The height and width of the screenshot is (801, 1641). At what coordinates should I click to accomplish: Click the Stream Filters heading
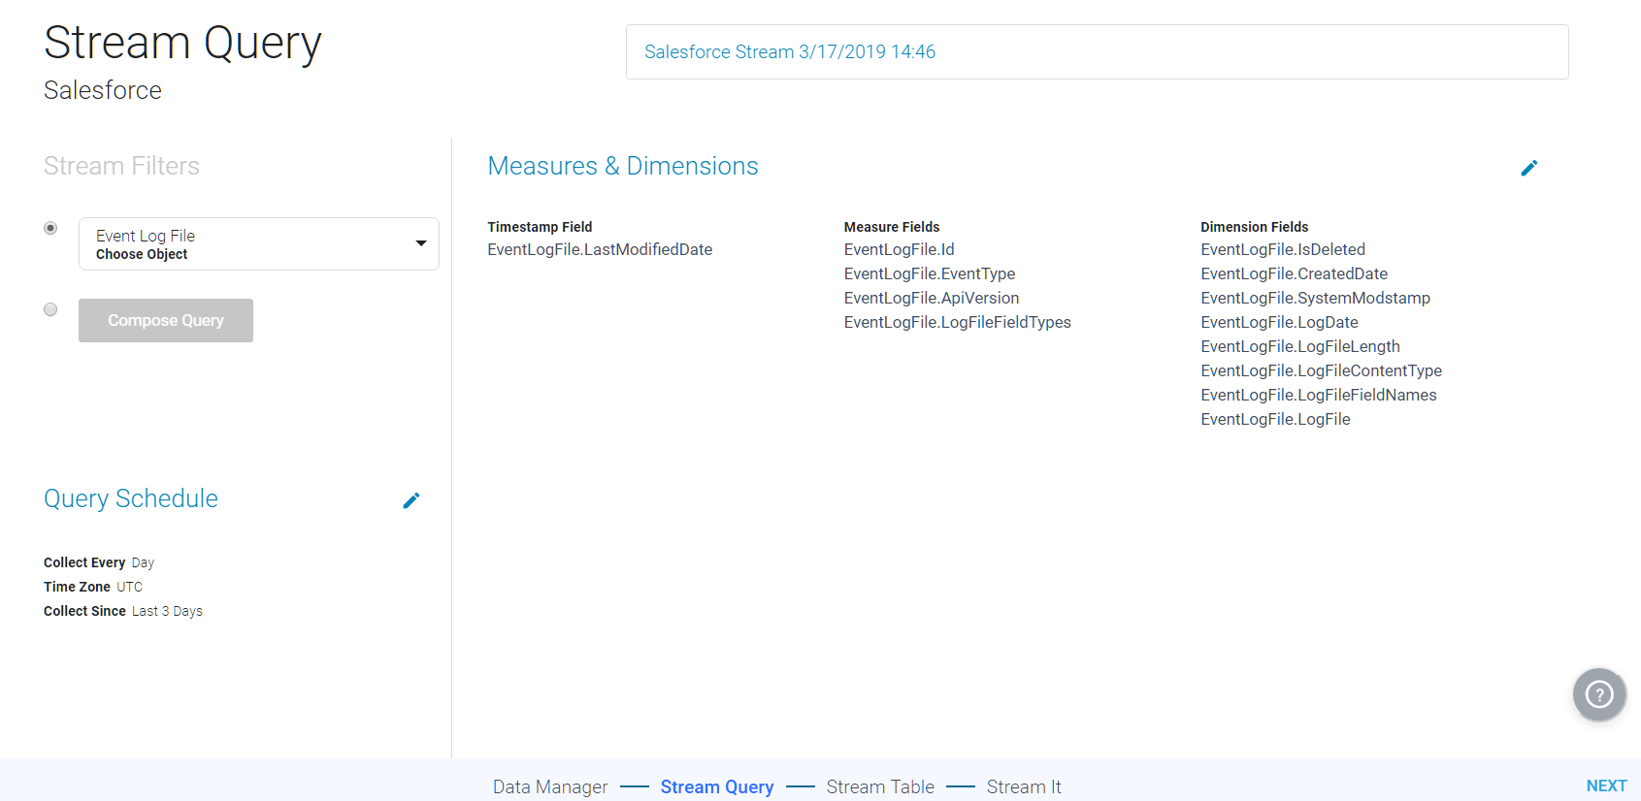pos(121,166)
